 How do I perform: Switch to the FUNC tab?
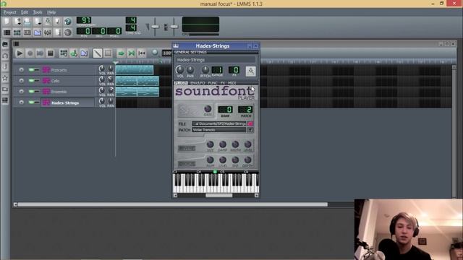213,83
